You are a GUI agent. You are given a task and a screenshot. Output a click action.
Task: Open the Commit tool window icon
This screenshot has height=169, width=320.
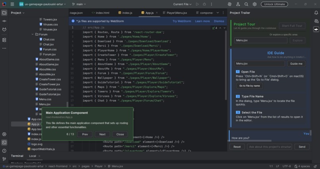coord(4,21)
